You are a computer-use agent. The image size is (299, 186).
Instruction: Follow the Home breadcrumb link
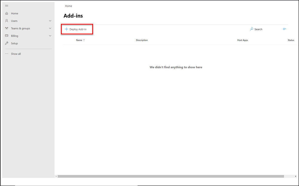pyautogui.click(x=68, y=6)
